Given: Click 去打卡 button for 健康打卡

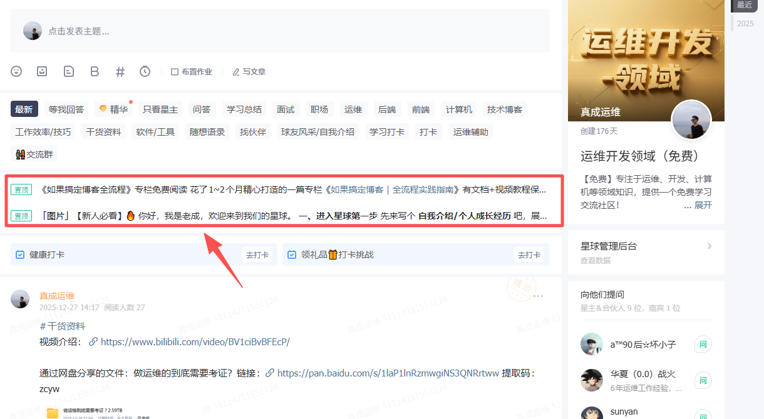Looking at the screenshot, I should pyautogui.click(x=257, y=255).
